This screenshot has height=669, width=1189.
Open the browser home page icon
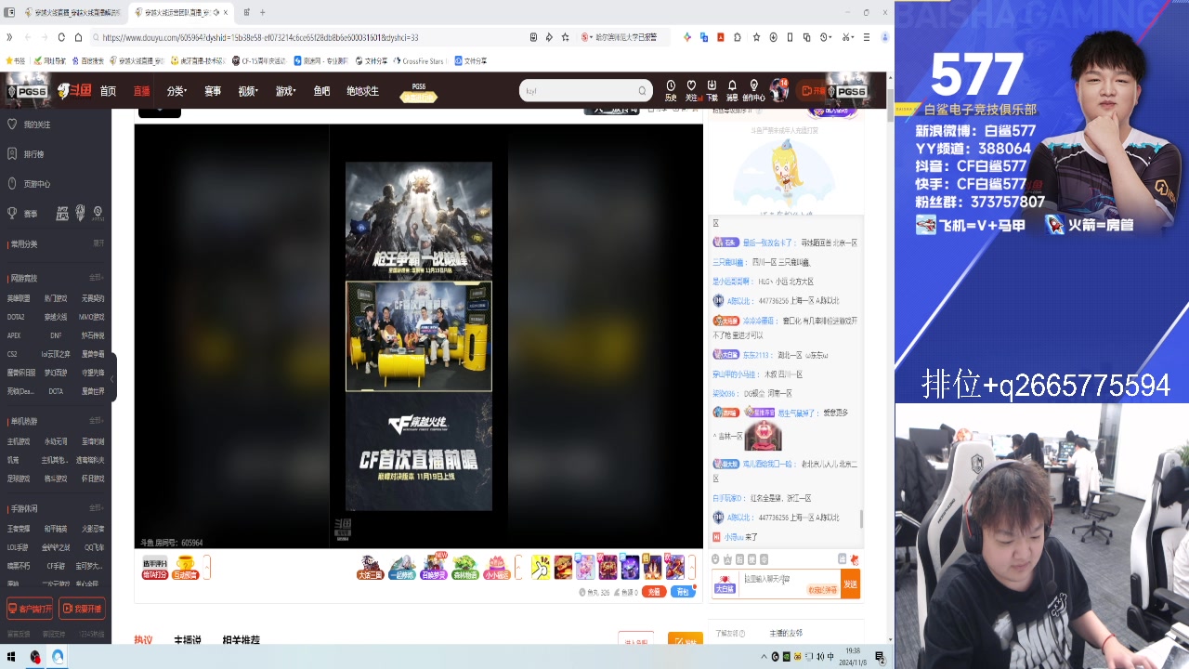(x=79, y=37)
